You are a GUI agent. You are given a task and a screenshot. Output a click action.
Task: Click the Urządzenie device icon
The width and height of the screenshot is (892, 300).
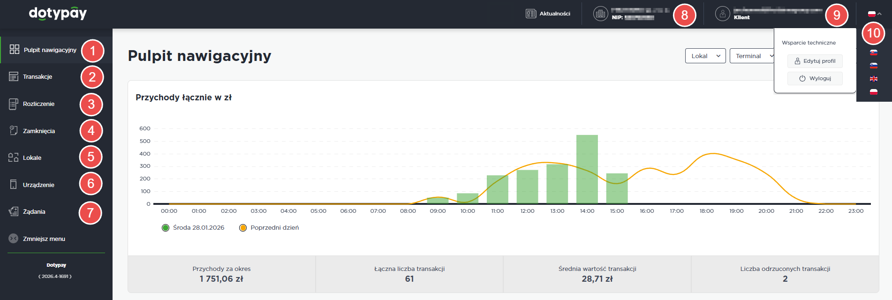(14, 185)
